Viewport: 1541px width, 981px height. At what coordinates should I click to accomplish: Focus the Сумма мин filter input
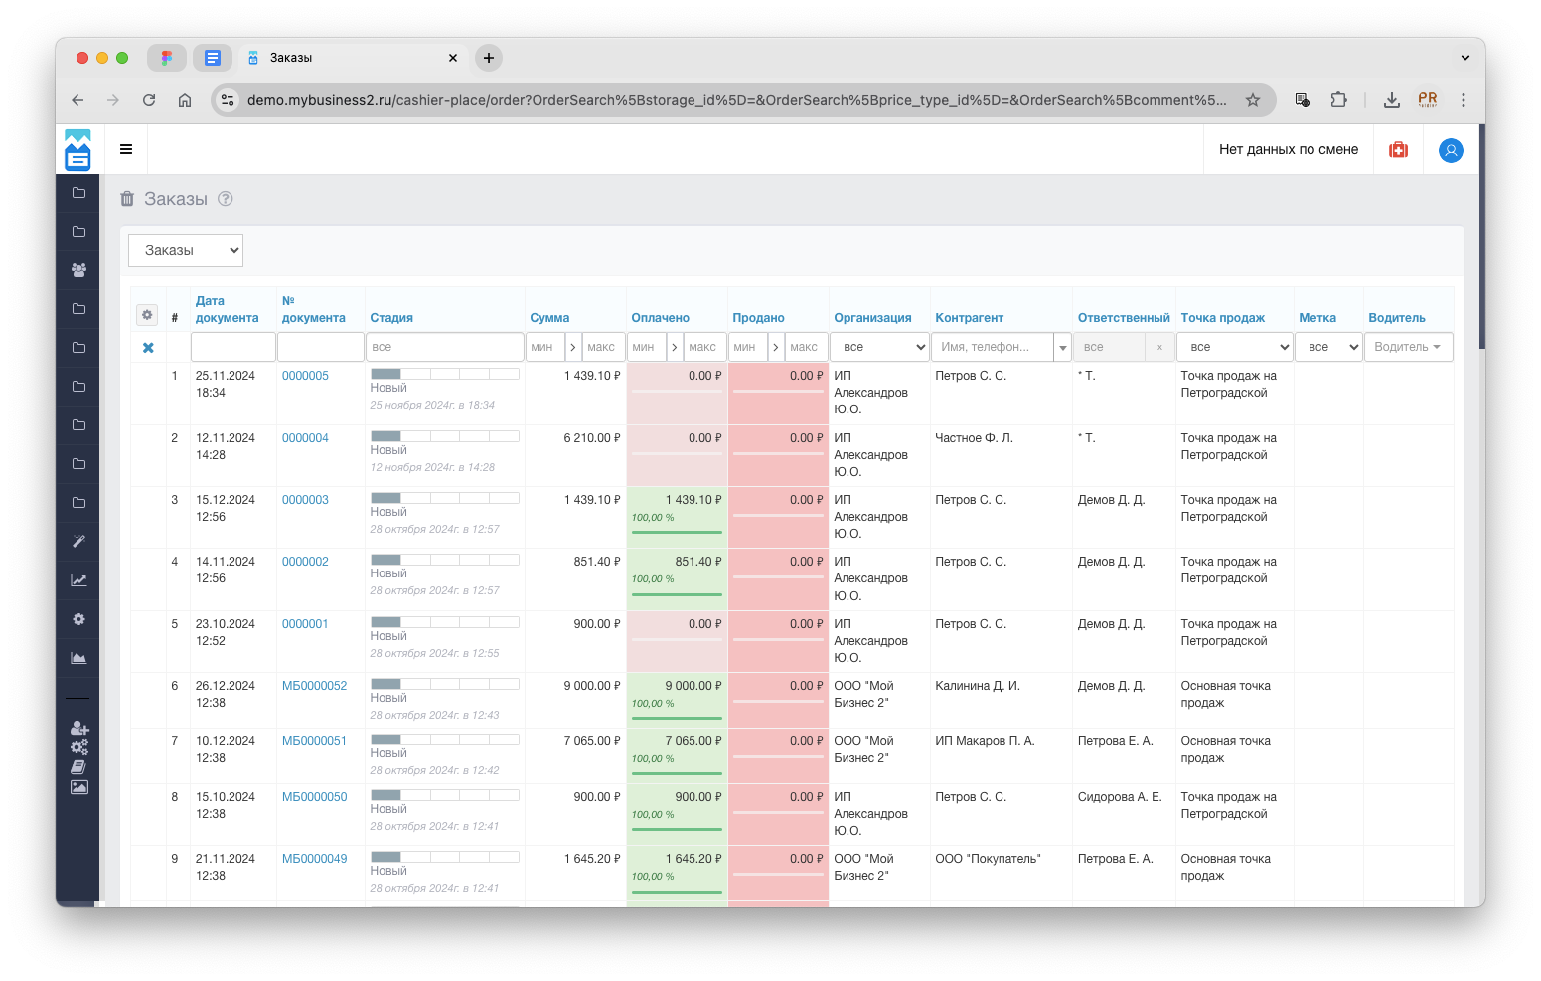[x=545, y=347]
